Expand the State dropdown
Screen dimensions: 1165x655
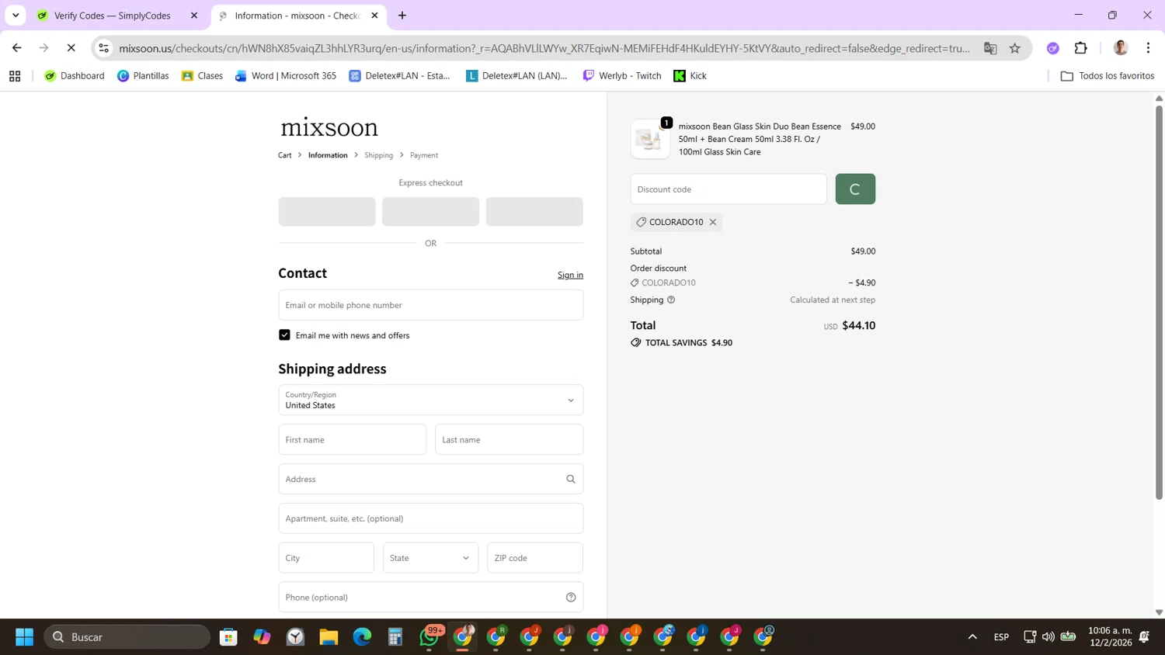(430, 558)
